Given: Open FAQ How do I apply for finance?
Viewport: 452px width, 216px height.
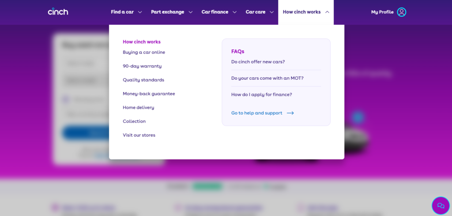Looking at the screenshot, I should [261, 94].
